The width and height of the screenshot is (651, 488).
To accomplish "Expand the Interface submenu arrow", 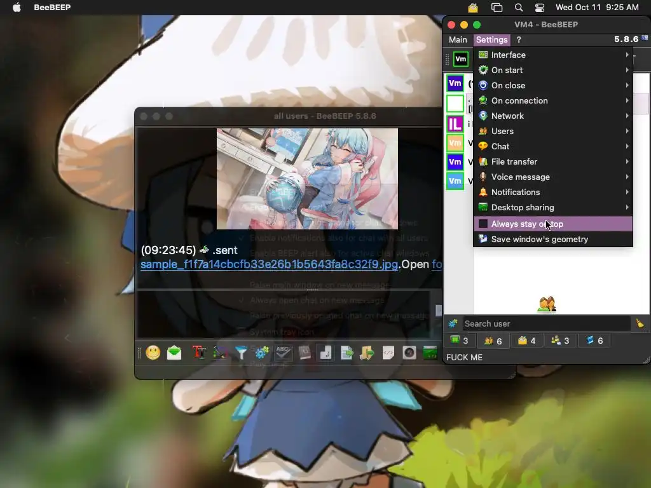I will (627, 55).
